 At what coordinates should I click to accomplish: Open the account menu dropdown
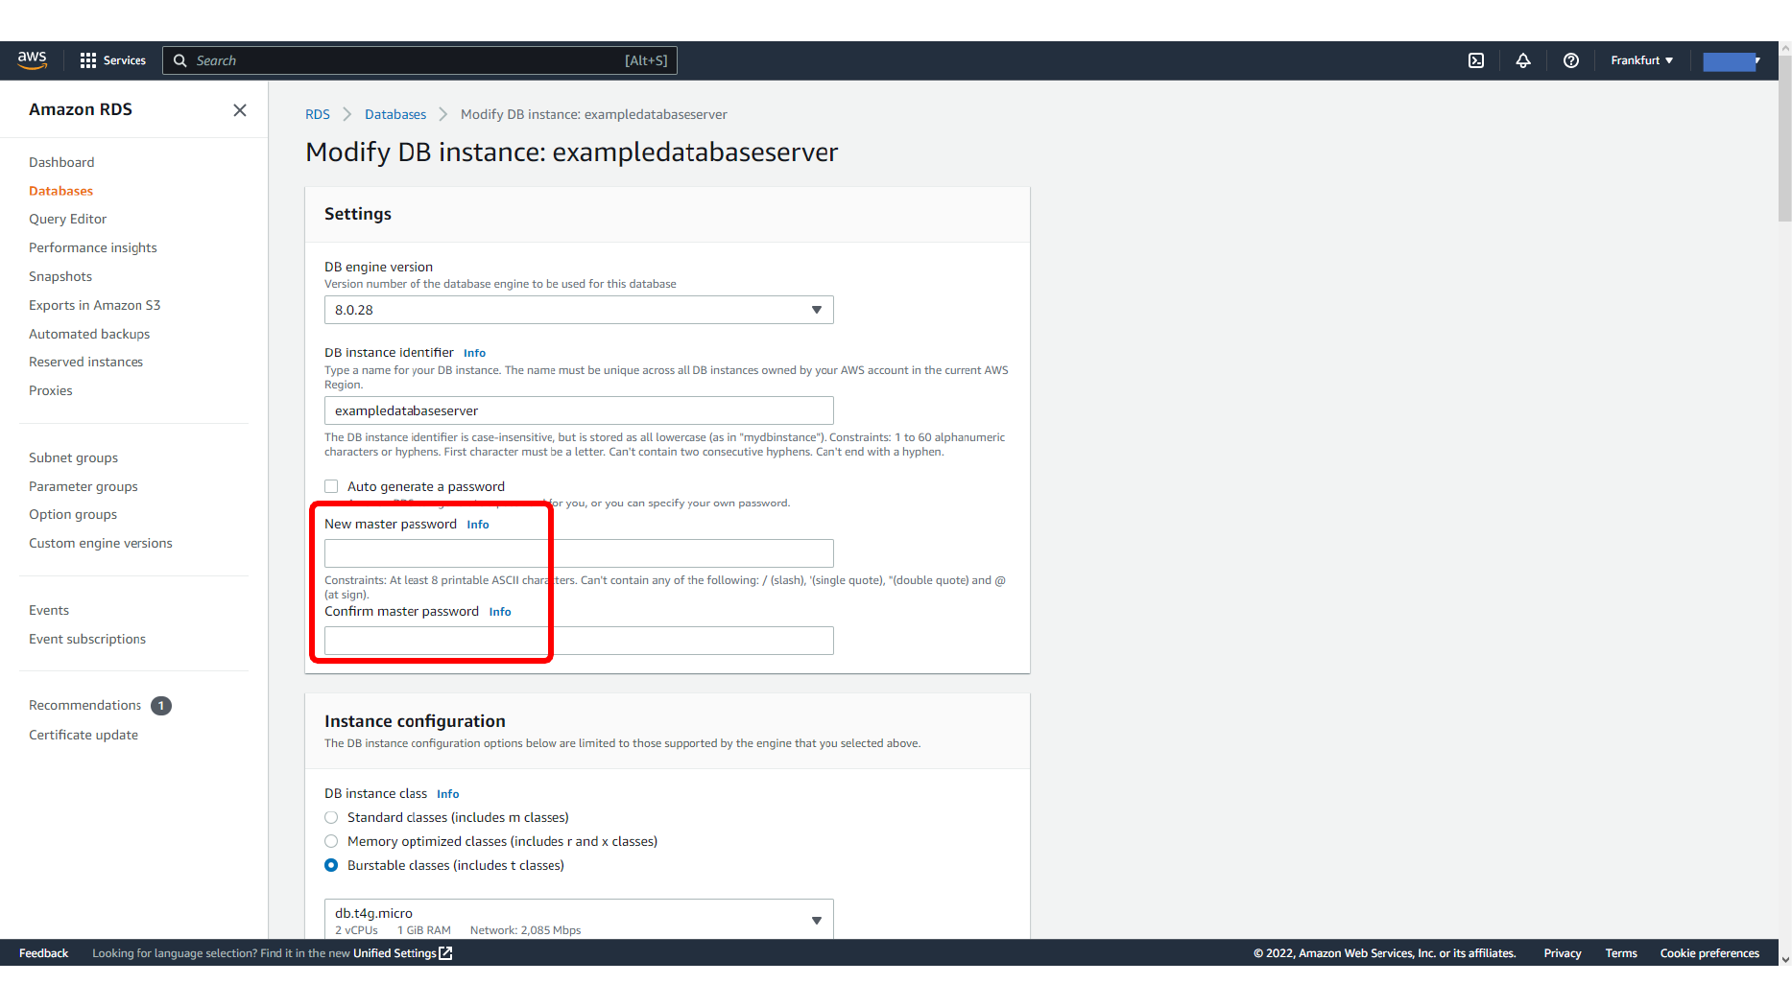pos(1732,60)
